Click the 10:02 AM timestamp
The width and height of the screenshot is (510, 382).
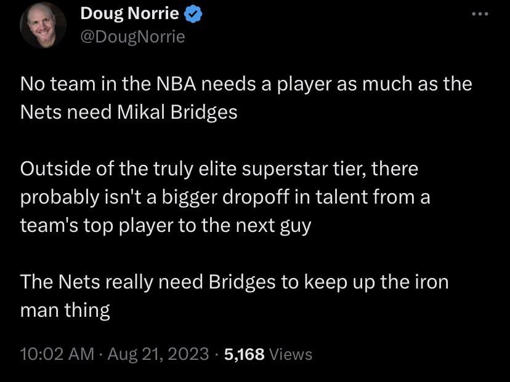(x=57, y=354)
